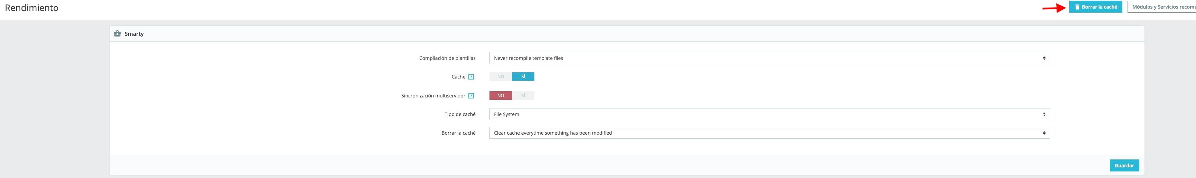Open the Tipo de caché dropdown
Image resolution: width=1196 pixels, height=178 pixels.
click(769, 114)
